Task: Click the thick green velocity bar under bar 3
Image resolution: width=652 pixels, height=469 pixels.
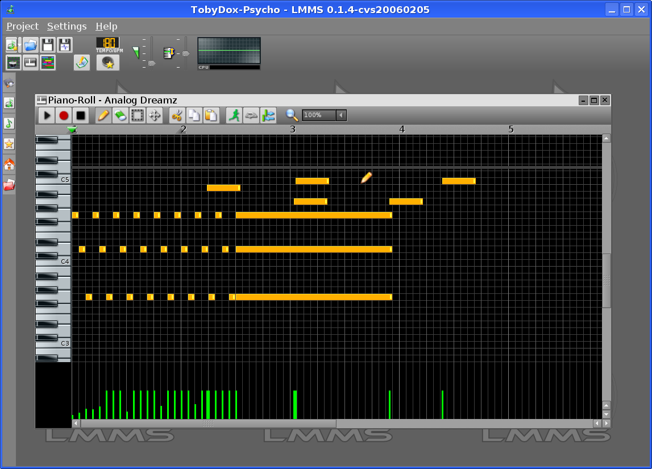Action: pyautogui.click(x=295, y=405)
